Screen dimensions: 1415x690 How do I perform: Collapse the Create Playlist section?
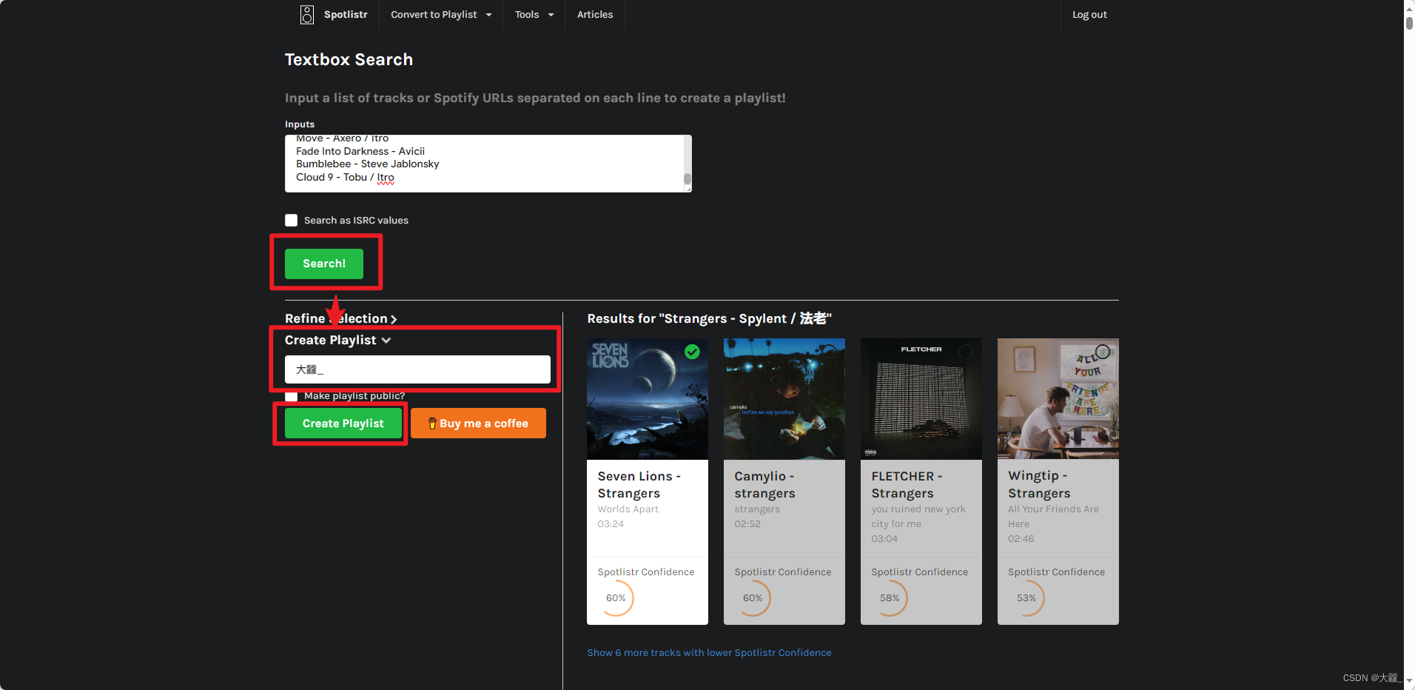[337, 340]
